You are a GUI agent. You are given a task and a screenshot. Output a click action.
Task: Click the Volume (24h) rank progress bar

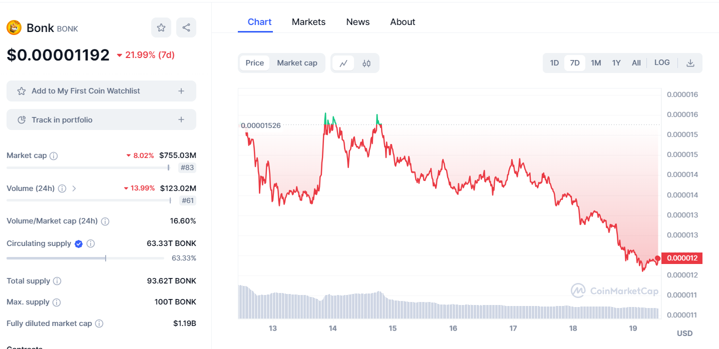click(x=88, y=200)
